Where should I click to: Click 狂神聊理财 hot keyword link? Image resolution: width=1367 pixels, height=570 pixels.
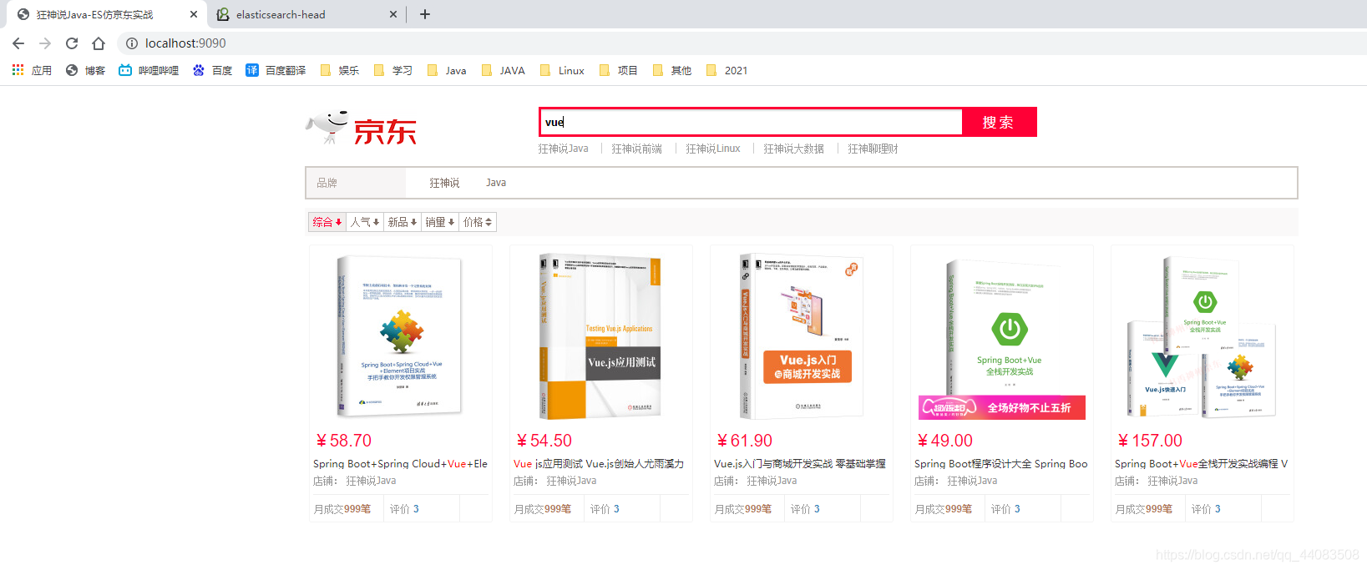pyautogui.click(x=873, y=149)
